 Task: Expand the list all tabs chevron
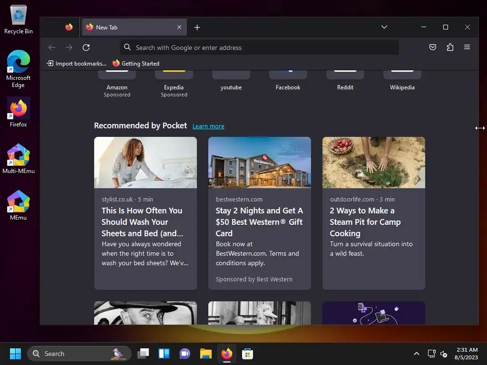tap(384, 27)
